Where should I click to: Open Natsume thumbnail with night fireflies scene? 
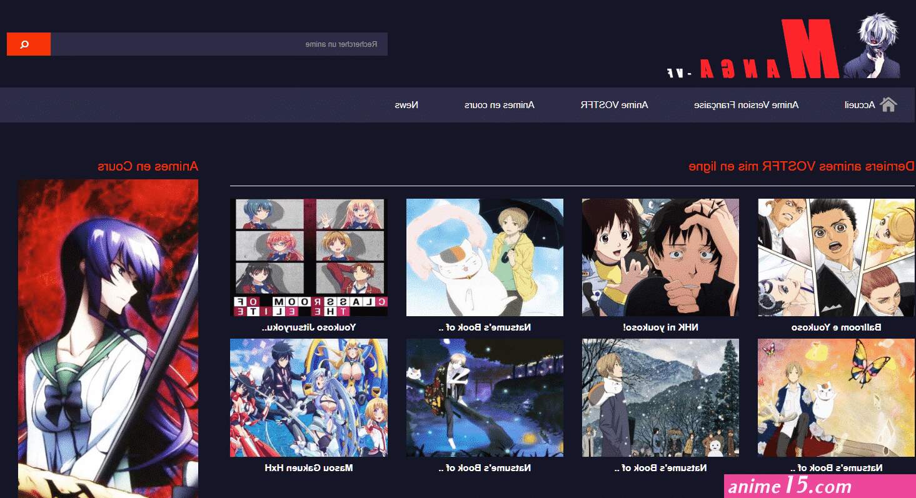pos(485,397)
